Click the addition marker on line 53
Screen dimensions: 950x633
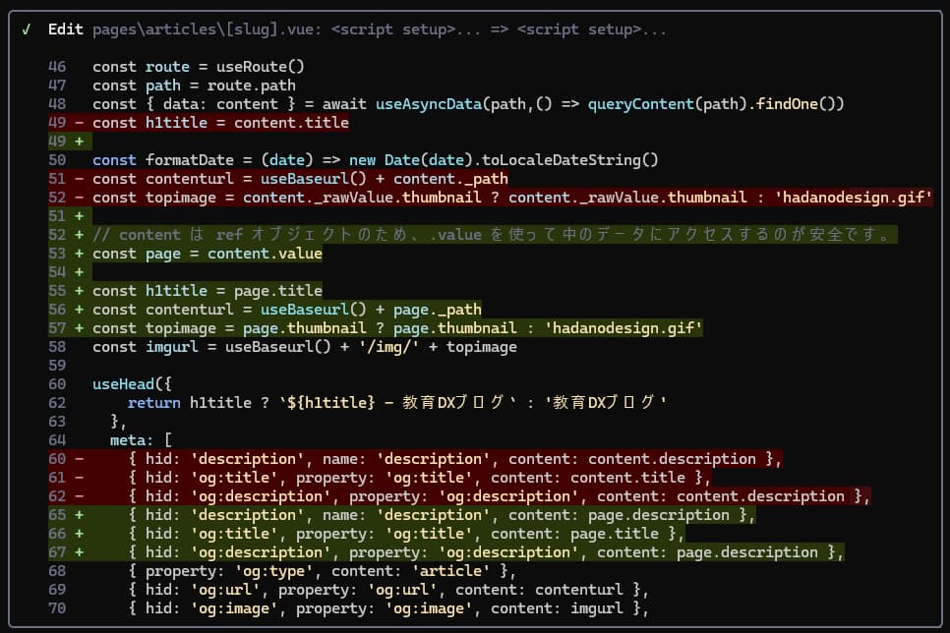(77, 253)
